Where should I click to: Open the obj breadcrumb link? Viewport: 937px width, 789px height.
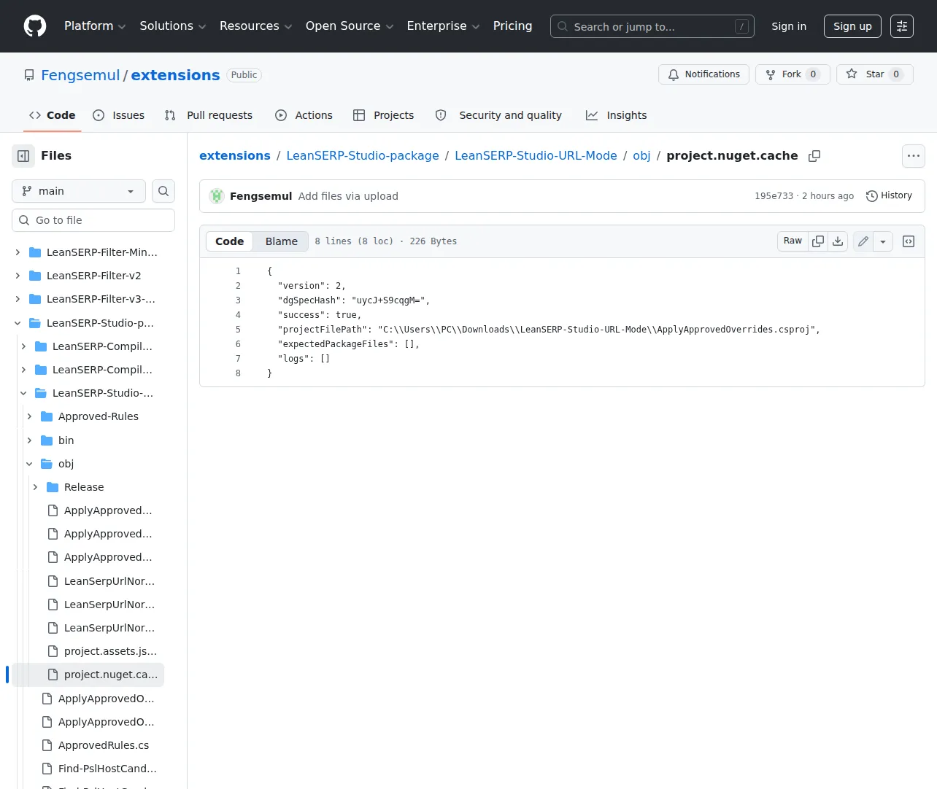click(x=641, y=156)
